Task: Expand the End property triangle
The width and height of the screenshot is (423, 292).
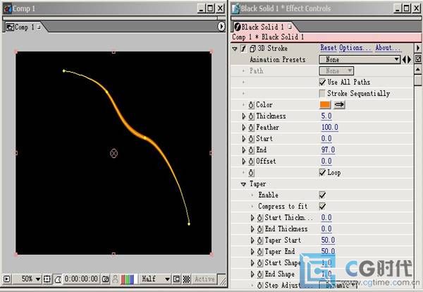Action: (244, 150)
